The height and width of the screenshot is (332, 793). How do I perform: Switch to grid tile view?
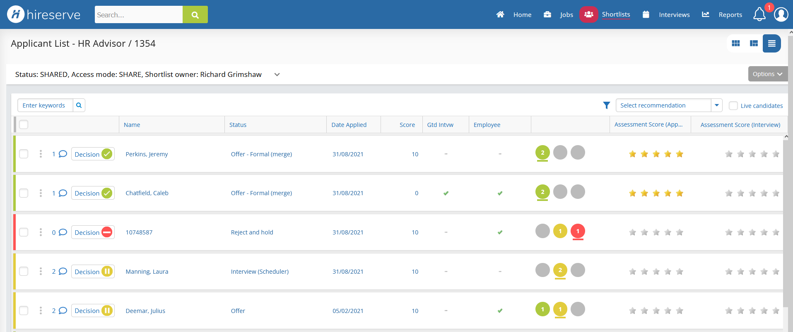click(736, 43)
